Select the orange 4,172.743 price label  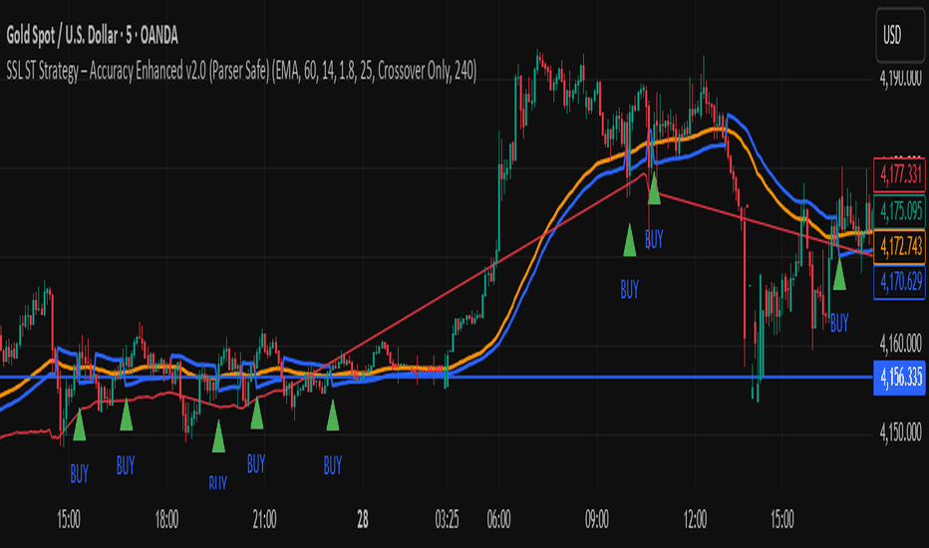[899, 245]
